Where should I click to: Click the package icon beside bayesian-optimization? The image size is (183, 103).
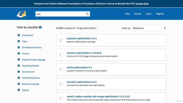tap(61, 40)
